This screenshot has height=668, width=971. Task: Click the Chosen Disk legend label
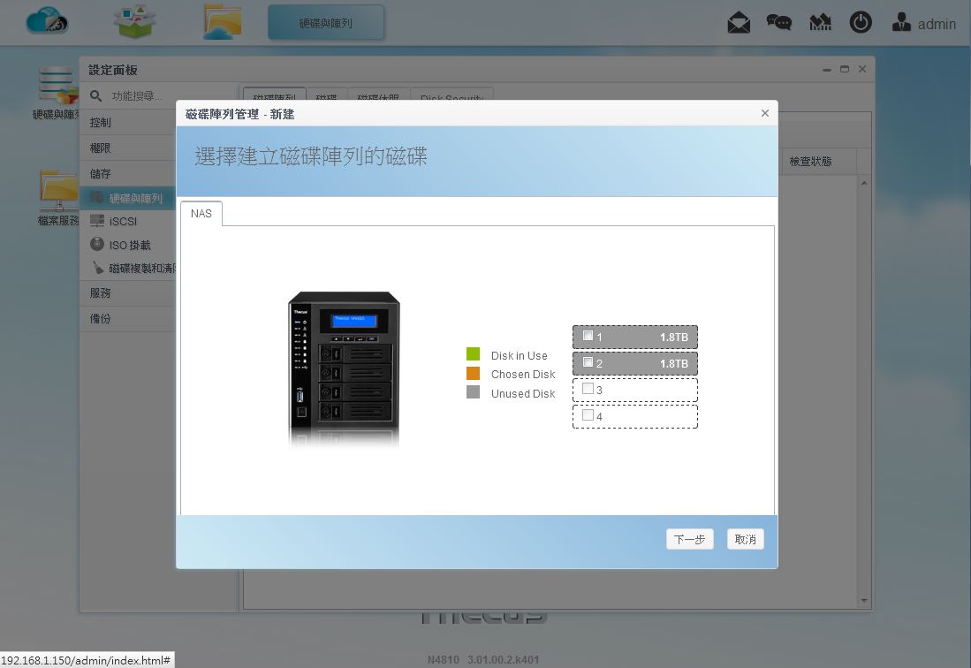pyautogui.click(x=523, y=374)
